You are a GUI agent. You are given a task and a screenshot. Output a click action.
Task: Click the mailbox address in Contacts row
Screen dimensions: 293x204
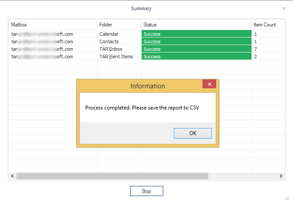point(42,42)
